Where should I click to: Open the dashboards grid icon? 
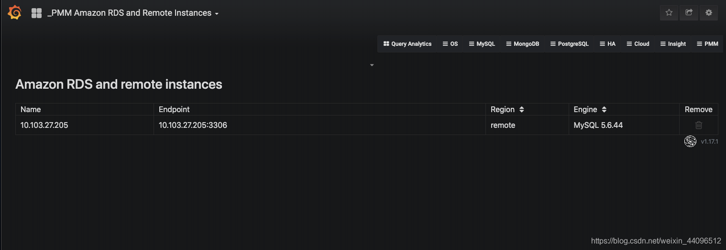(x=36, y=13)
